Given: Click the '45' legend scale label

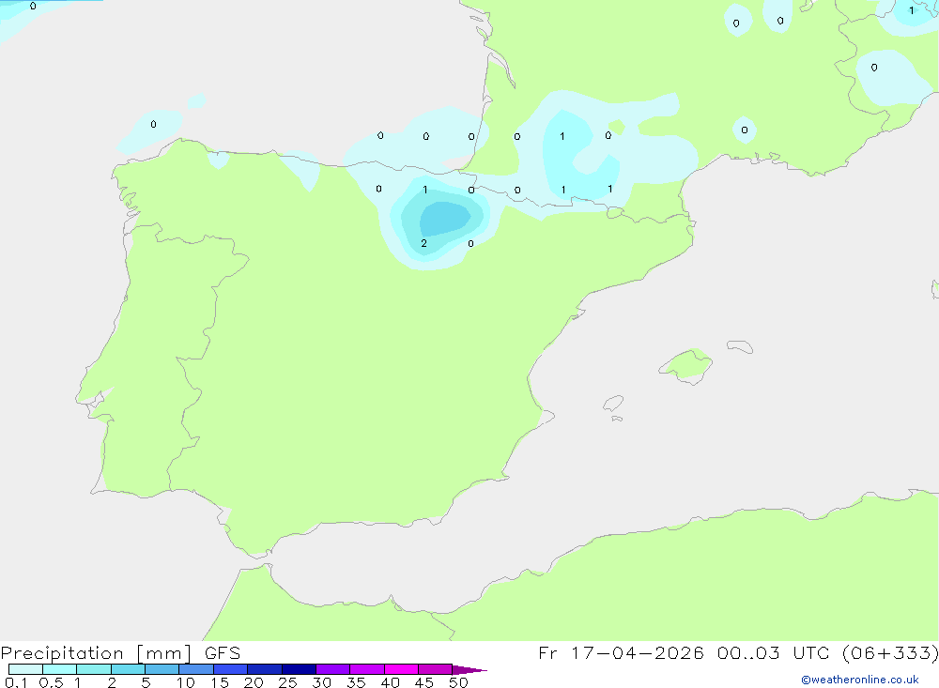Looking at the screenshot, I should 424,682.
